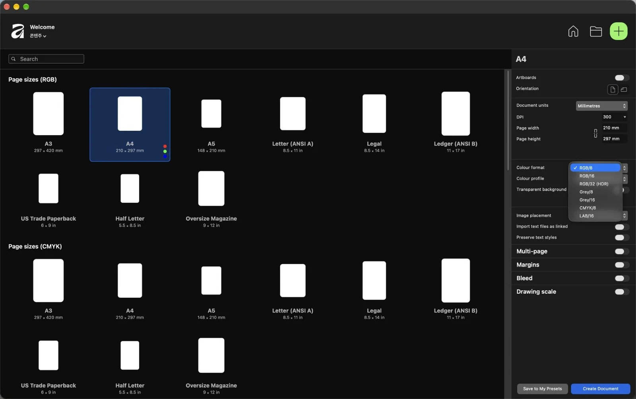Image resolution: width=636 pixels, height=399 pixels.
Task: Select Grey/8 colour format
Action: click(595, 192)
